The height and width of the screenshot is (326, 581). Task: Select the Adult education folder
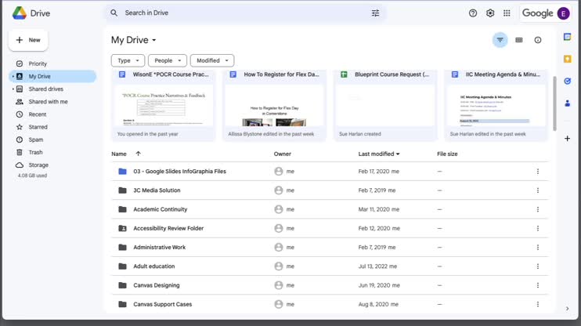click(330, 266)
